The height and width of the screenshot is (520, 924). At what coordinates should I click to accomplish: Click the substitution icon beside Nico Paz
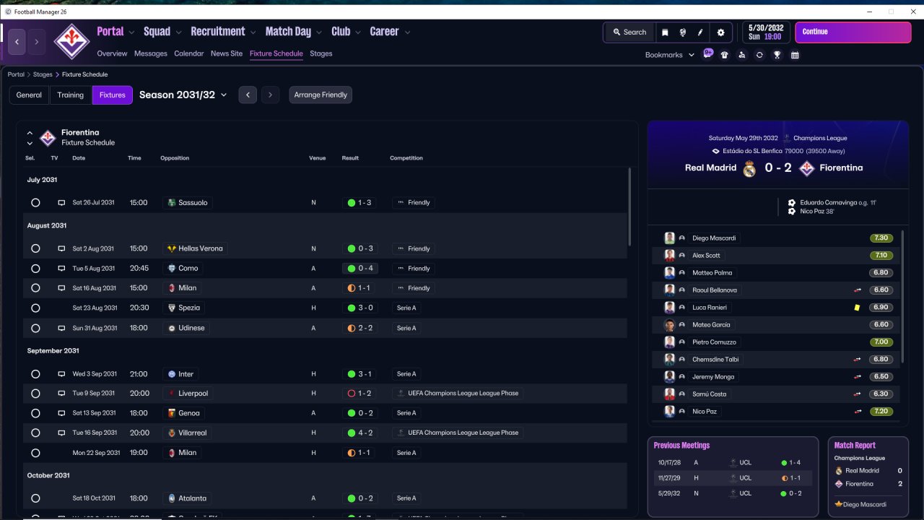pyautogui.click(x=858, y=412)
